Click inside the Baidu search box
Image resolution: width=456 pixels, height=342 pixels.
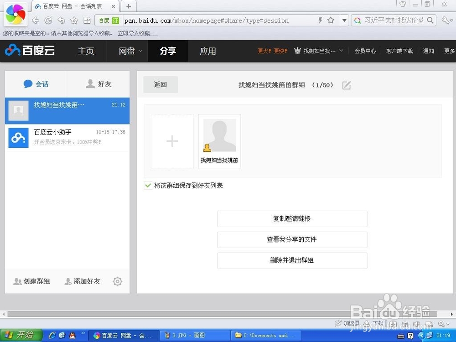392,20
